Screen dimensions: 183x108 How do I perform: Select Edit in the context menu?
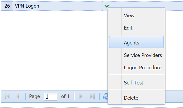(x=128, y=28)
